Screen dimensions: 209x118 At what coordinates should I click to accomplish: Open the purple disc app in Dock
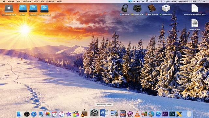130,114
